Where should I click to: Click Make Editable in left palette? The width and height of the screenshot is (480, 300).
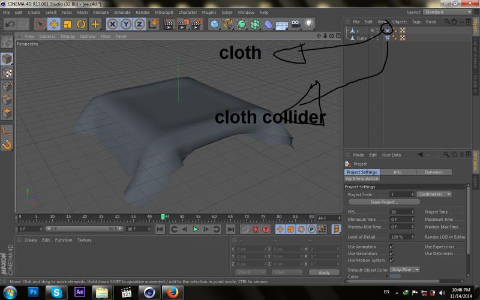[7, 42]
